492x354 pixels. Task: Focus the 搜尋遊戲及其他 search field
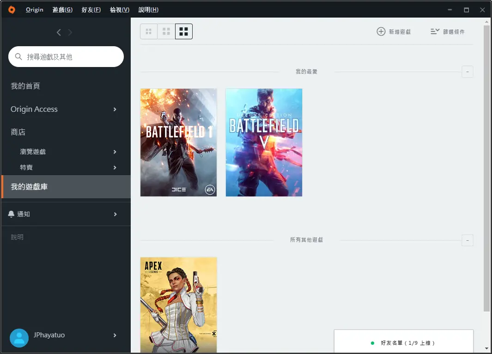[x=66, y=56]
